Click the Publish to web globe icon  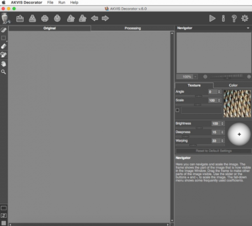click(x=57, y=18)
